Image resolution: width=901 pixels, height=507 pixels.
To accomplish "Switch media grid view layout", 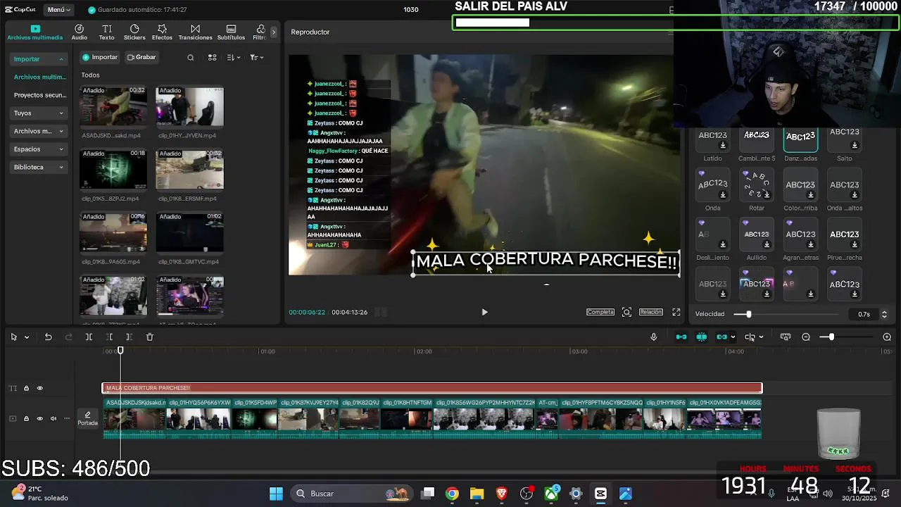I will 212,58.
